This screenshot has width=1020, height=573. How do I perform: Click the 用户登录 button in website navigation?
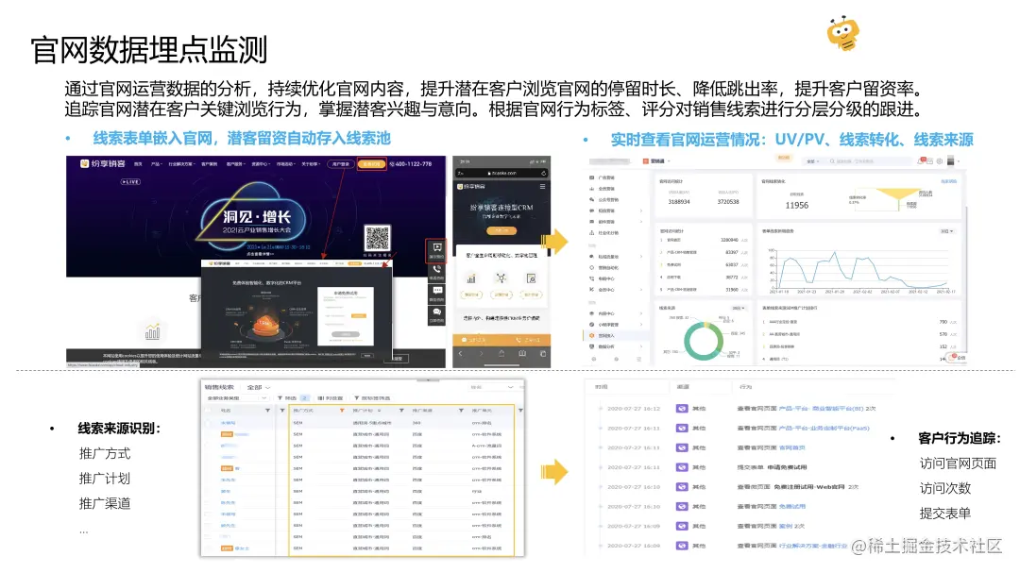tap(341, 164)
